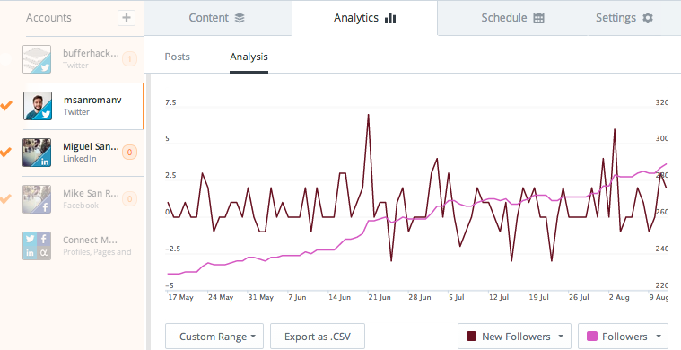
Task: Click the Analytics bar chart icon
Action: point(390,18)
